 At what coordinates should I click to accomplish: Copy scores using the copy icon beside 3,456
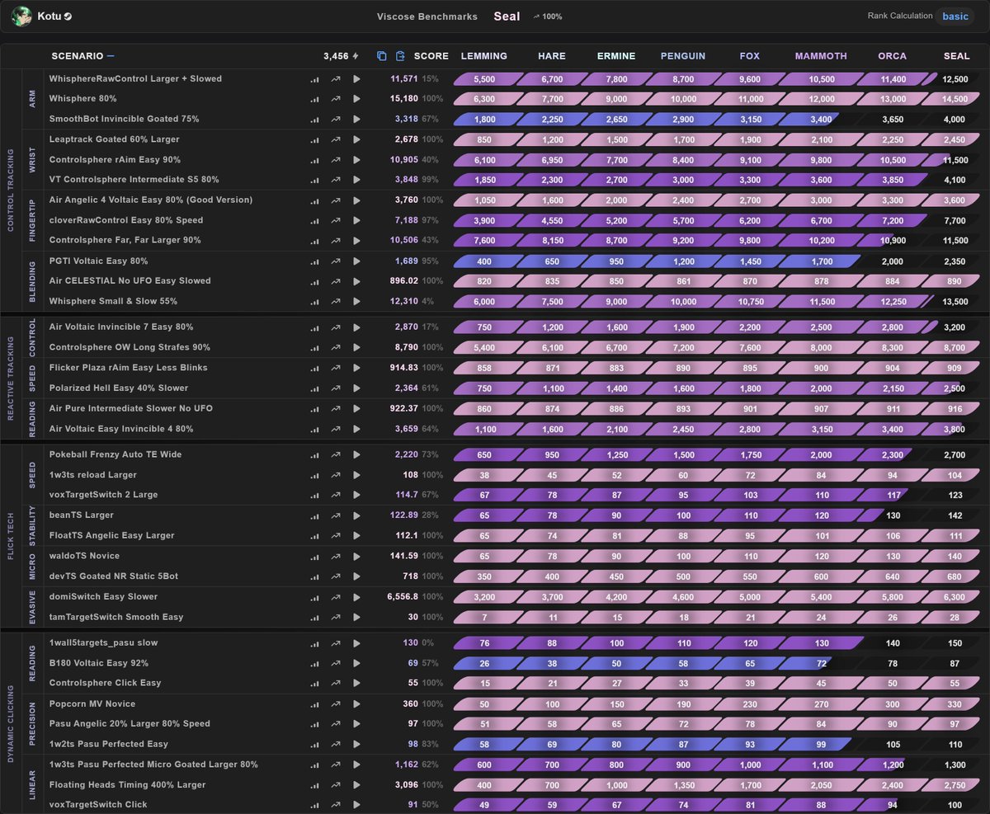[380, 55]
